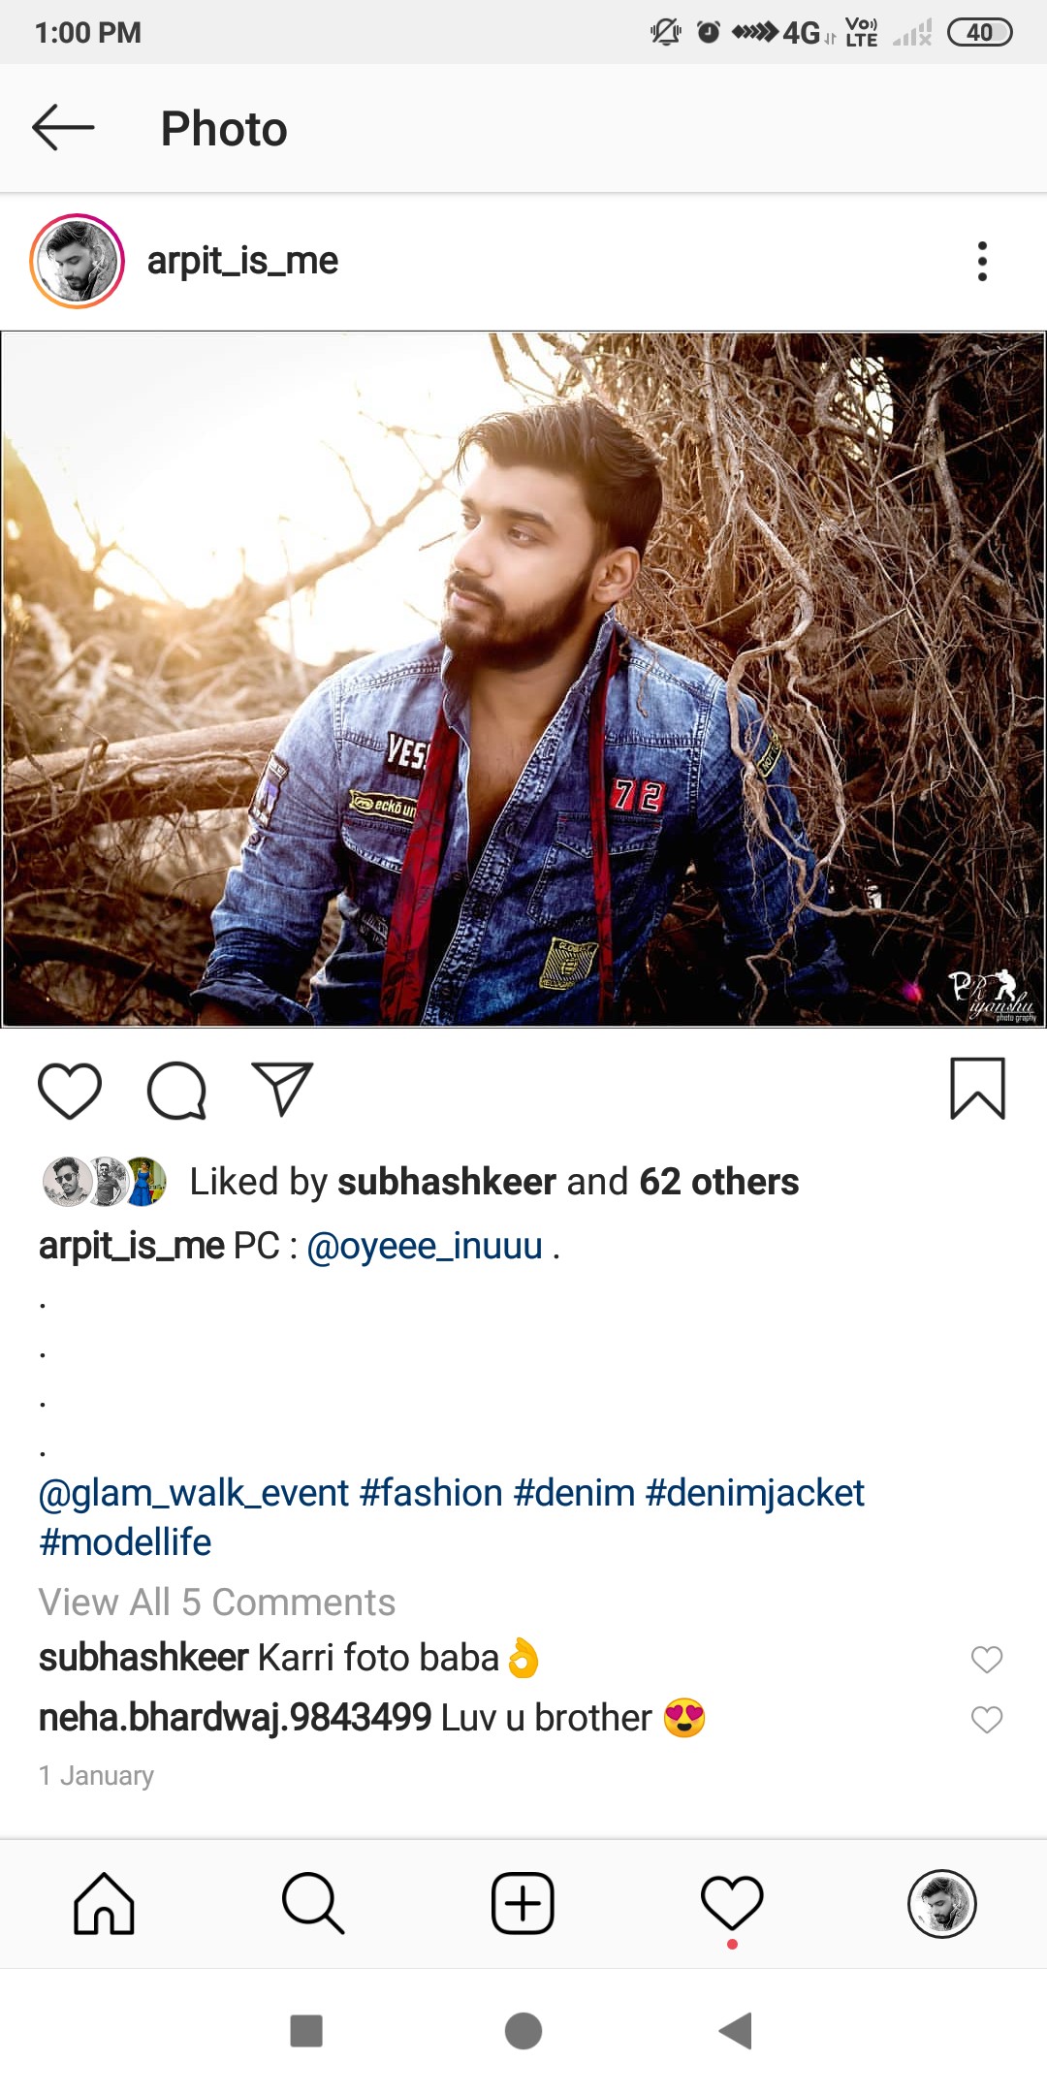Open @oyeee_inuuu mention link
Viewport: 1047px width, 2094px height.
coord(425,1246)
